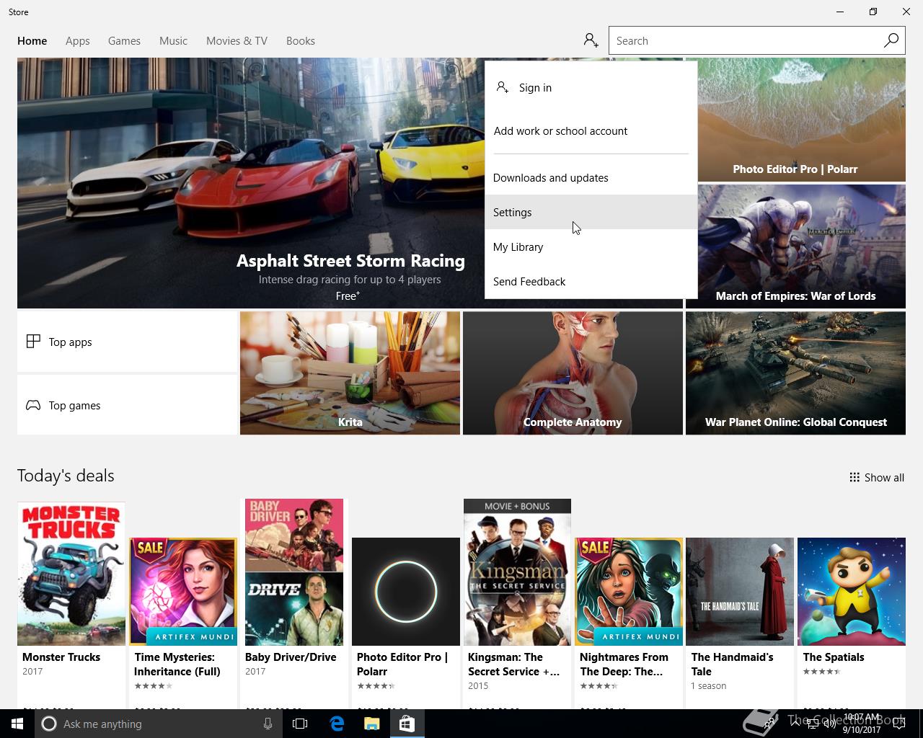This screenshot has width=923, height=738.
Task: Click the Store taskbar icon
Action: click(x=407, y=724)
